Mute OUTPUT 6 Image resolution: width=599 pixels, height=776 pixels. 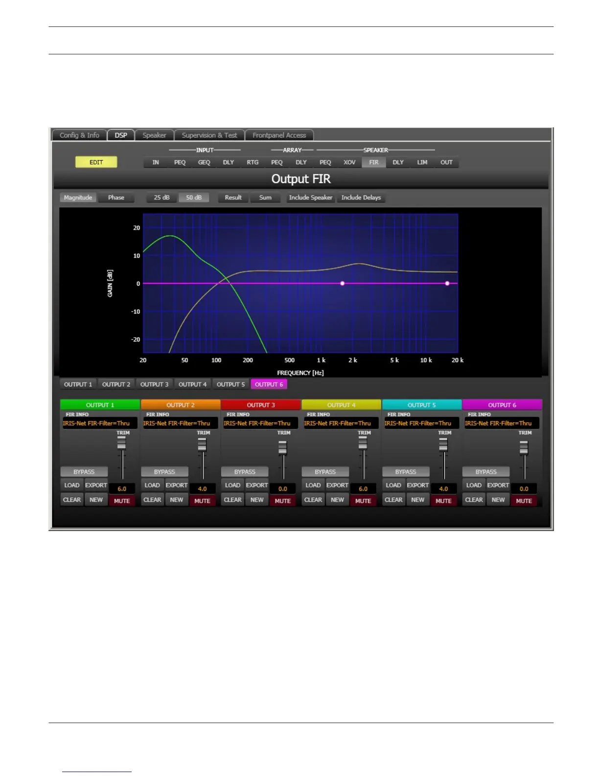point(524,501)
